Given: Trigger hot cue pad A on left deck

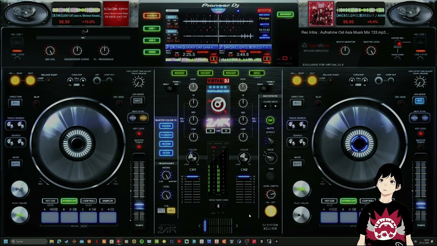Looking at the screenshot, I should (50, 217).
